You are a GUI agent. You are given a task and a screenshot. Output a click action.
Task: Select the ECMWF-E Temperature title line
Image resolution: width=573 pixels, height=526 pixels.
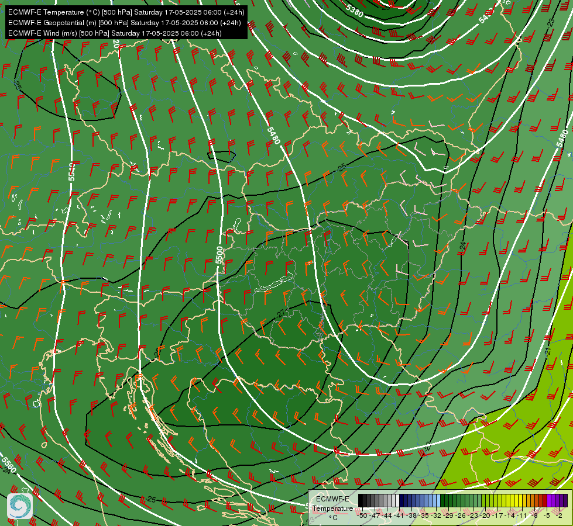pos(126,12)
